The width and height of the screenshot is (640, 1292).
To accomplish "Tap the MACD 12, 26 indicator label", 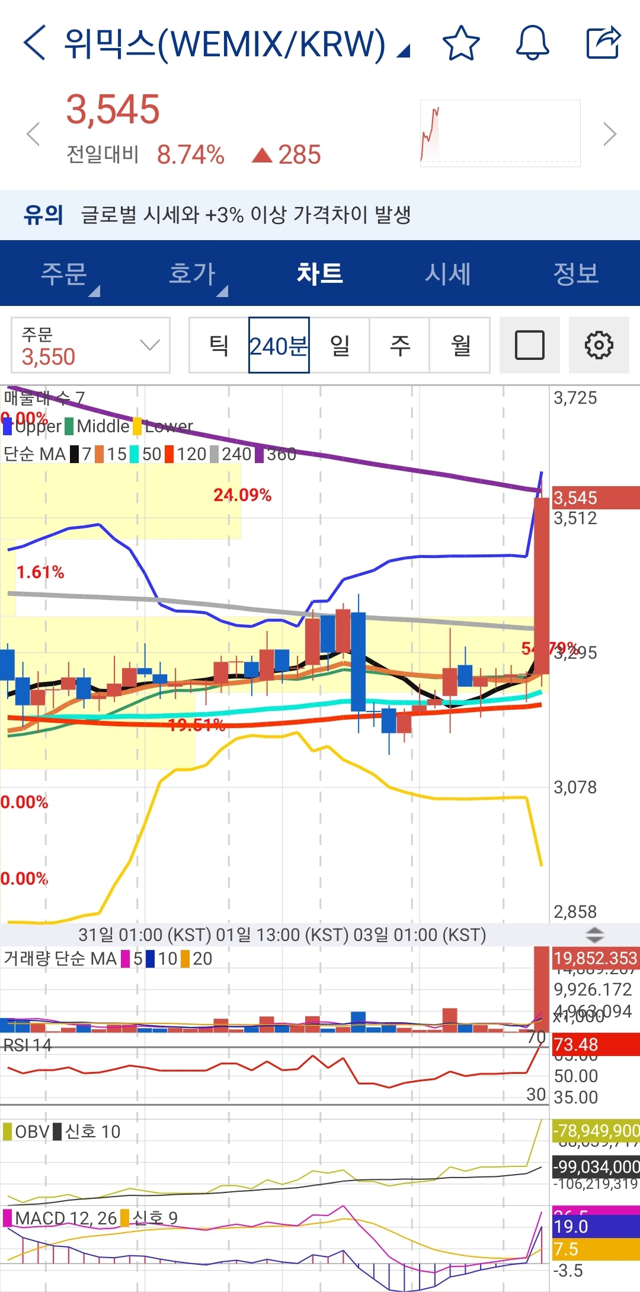I will (x=65, y=1218).
